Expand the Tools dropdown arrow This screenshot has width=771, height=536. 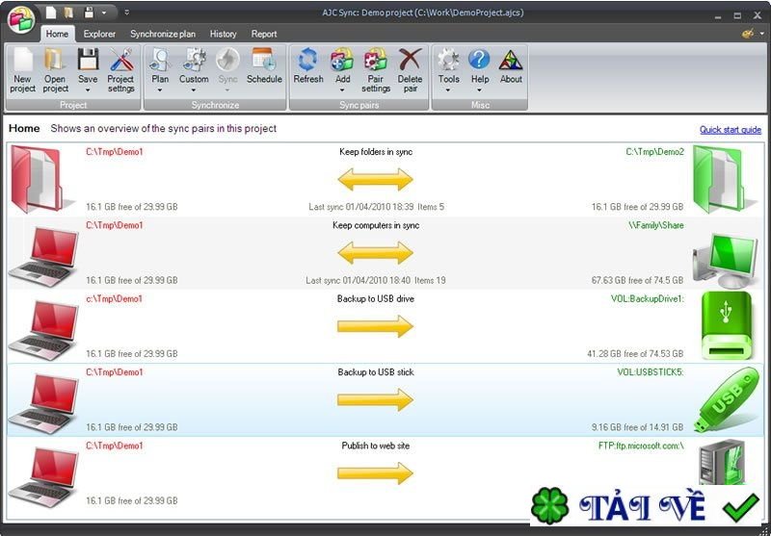[x=448, y=90]
